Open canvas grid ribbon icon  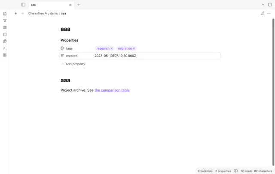tap(5, 27)
